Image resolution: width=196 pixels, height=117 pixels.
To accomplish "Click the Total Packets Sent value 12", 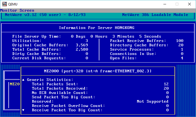I will [166, 84].
